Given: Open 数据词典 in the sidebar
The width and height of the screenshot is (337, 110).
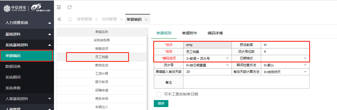Looking at the screenshot, I should tap(27, 66).
